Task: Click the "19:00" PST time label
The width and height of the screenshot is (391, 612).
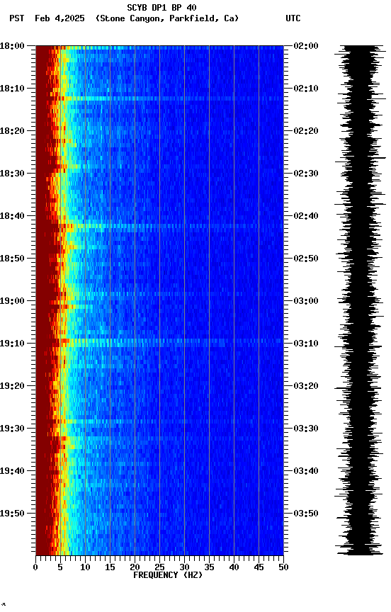Action: 12,301
